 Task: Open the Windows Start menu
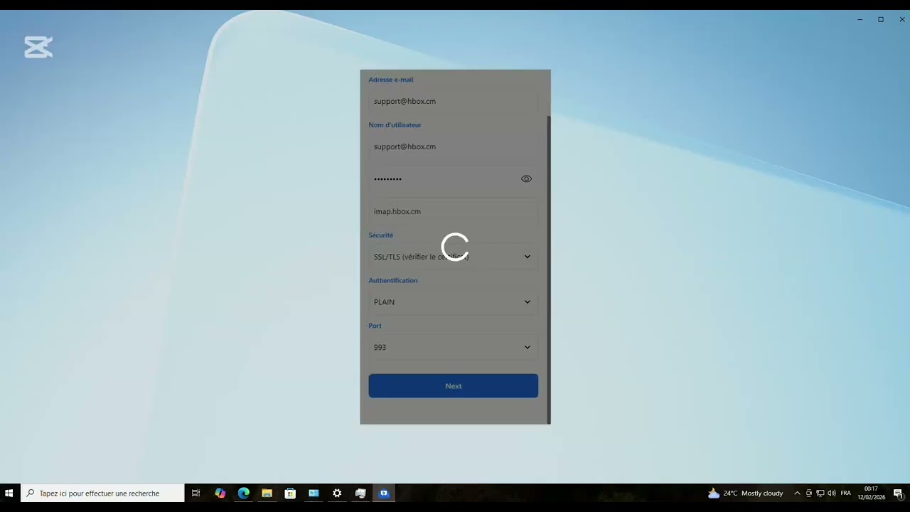(10, 494)
